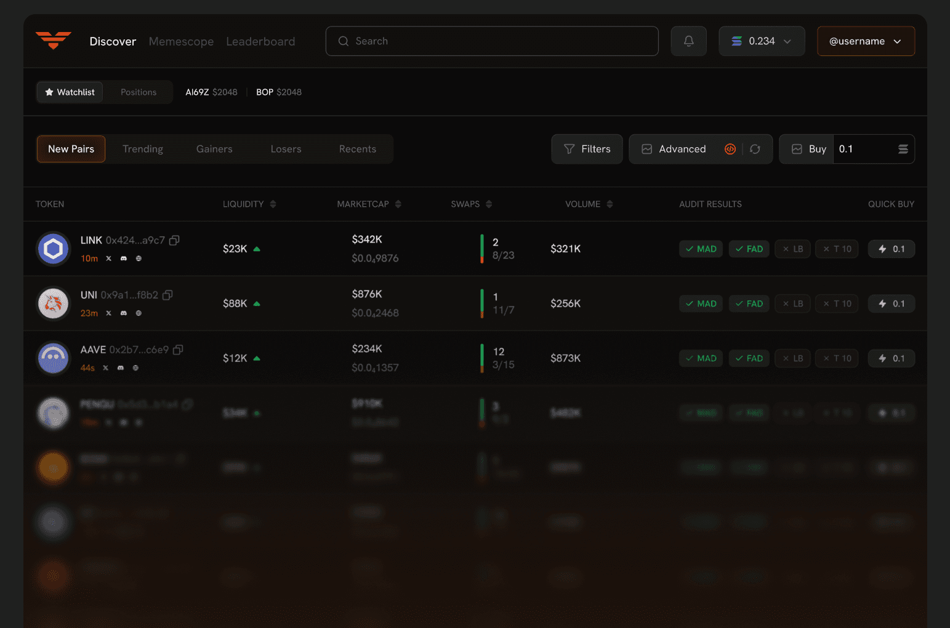Toggle T 10 audit badge for UNI
950x628 pixels.
pyautogui.click(x=837, y=304)
